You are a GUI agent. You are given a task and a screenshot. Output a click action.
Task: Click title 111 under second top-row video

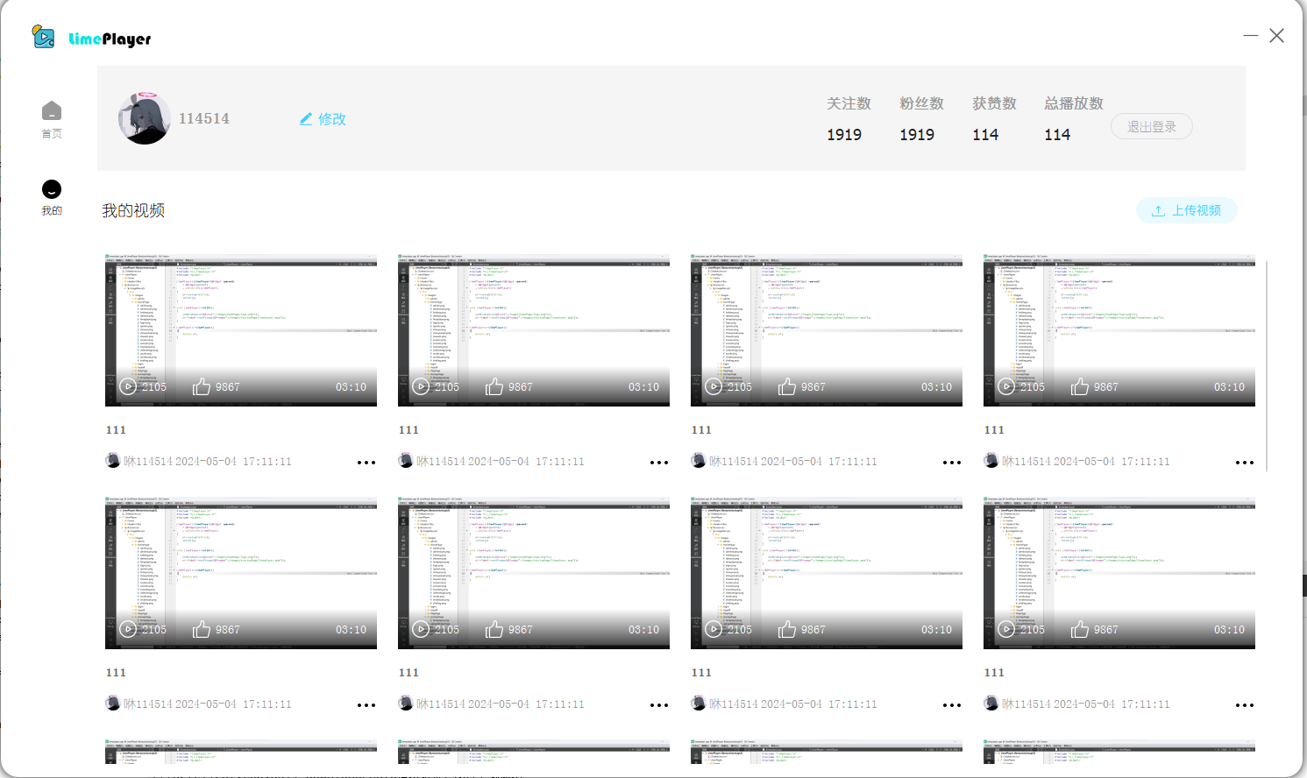click(x=408, y=430)
